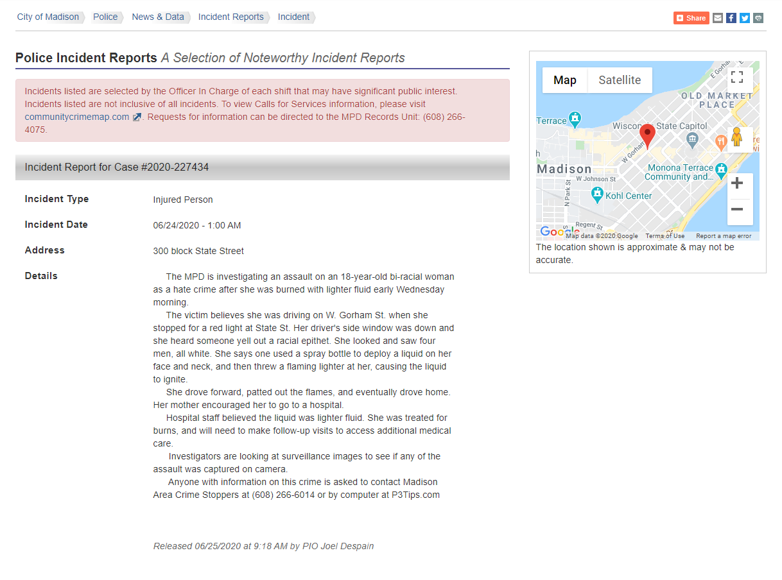Go to City of Madison breadcrumb

(x=48, y=17)
